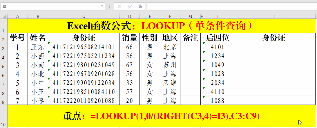
Task: Select ID cell 411722196709201028
Action: [x=84, y=73]
